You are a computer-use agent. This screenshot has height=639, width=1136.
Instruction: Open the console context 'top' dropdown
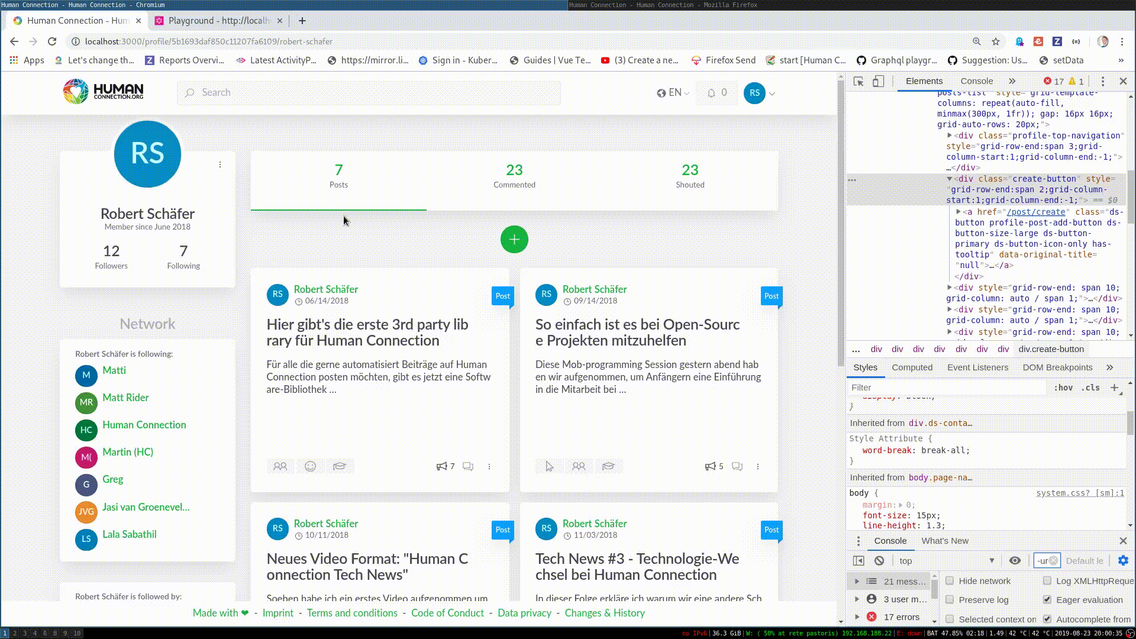(x=947, y=561)
